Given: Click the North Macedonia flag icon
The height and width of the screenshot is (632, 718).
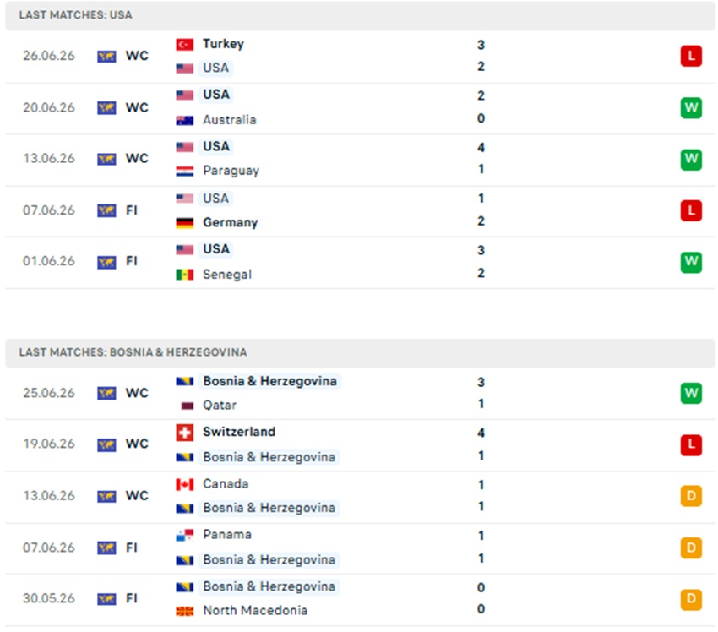Looking at the screenshot, I should click(184, 611).
